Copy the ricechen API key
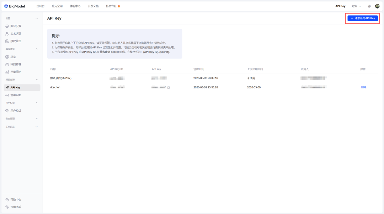This screenshot has width=384, height=214. click(x=169, y=87)
